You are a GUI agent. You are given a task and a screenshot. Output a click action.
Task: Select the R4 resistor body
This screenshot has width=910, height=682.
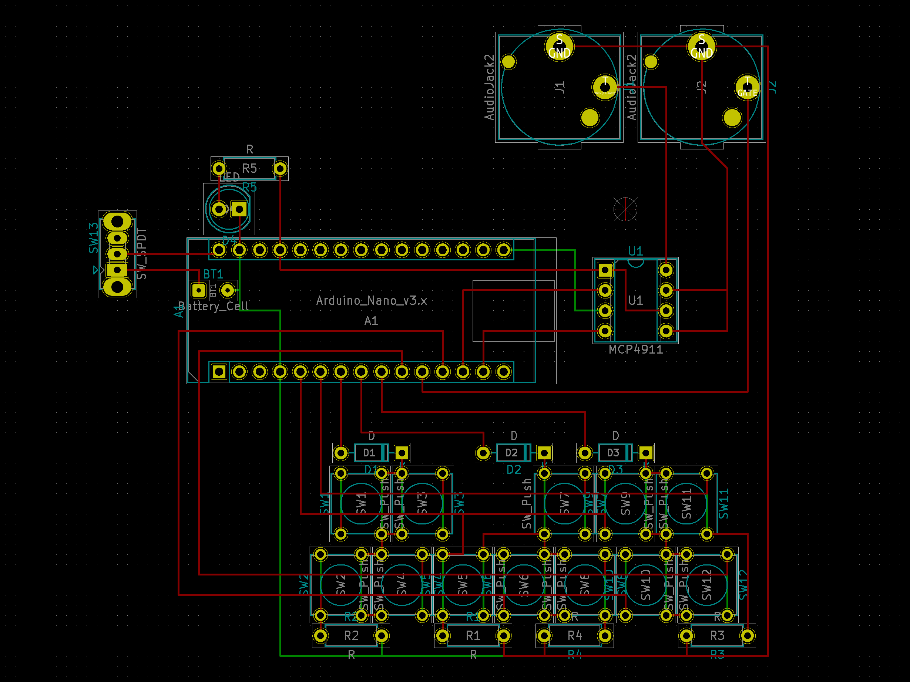point(574,635)
